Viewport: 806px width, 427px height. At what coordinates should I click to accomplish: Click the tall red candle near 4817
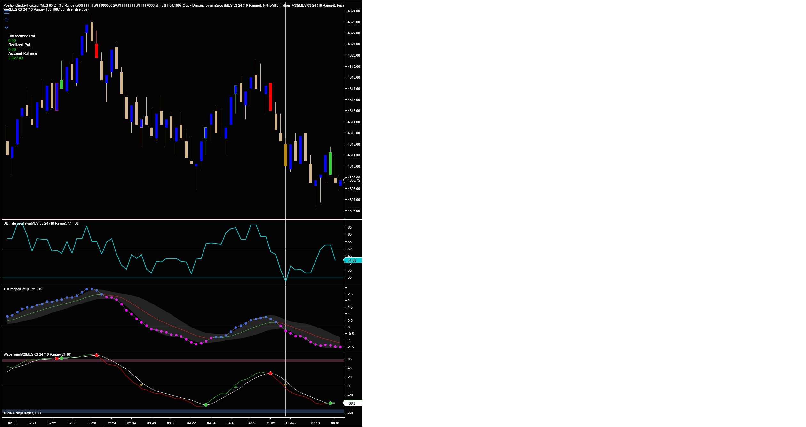tap(271, 97)
